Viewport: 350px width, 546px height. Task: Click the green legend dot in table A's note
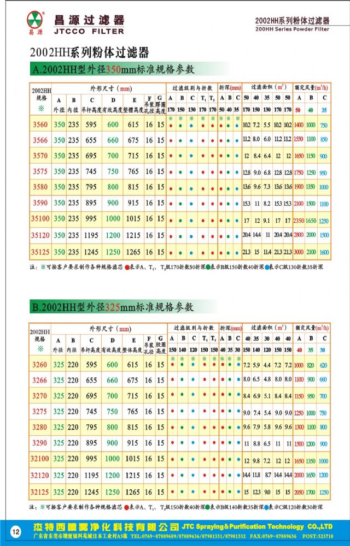click(x=208, y=268)
